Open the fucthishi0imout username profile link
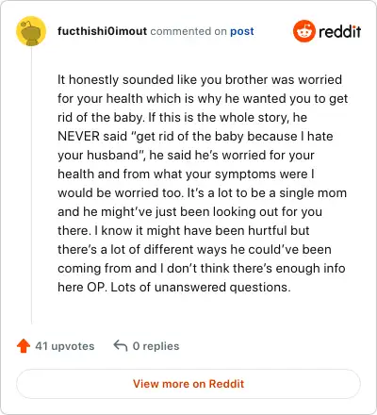377x415 pixels. click(102, 31)
